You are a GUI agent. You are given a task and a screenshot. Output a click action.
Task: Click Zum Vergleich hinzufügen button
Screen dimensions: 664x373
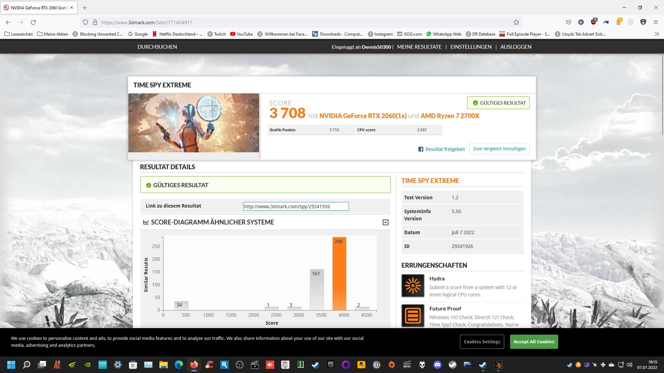499,149
